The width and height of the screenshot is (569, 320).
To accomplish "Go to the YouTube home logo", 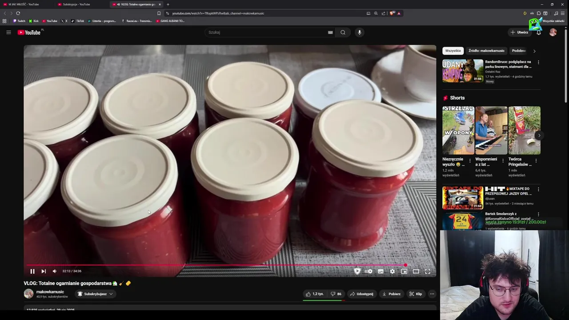I will (29, 32).
